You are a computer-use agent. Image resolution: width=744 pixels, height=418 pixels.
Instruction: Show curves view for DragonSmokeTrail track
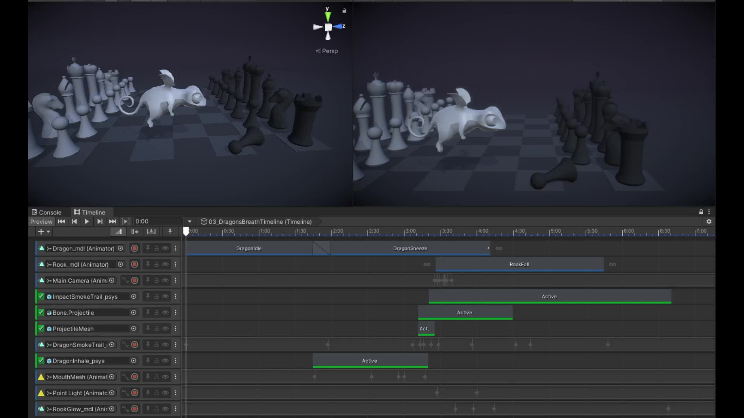click(125, 344)
